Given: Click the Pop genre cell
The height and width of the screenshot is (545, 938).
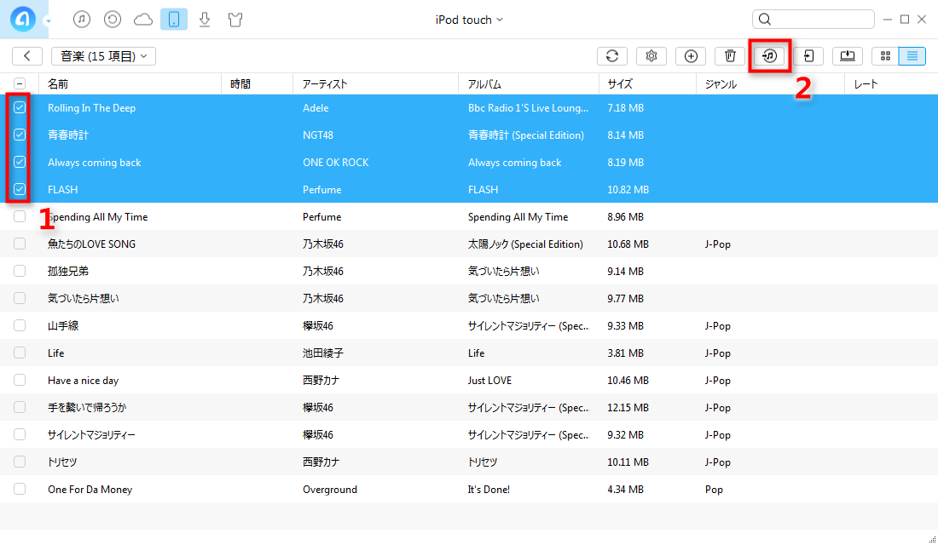Looking at the screenshot, I should click(714, 490).
